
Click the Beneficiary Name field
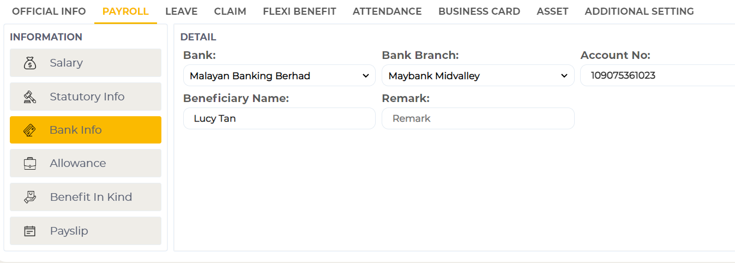279,118
